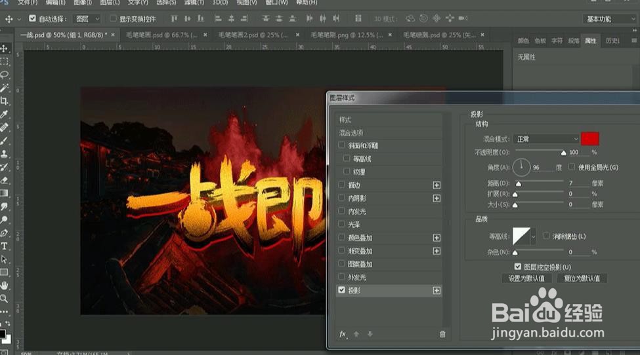Swap foreground and background colors

pos(7,324)
